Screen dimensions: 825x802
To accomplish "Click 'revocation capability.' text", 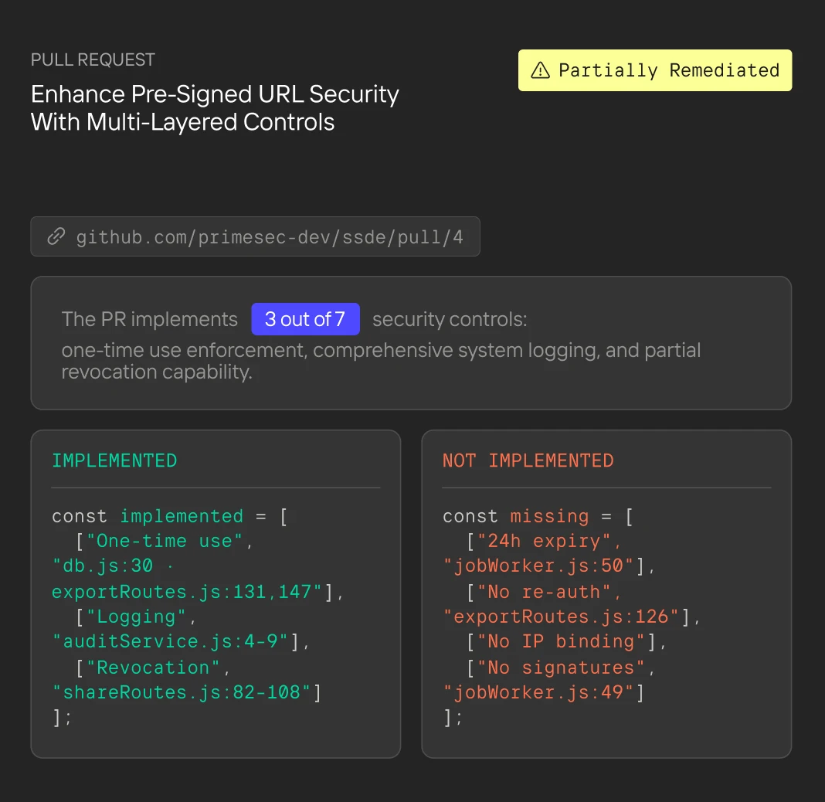I will [157, 372].
